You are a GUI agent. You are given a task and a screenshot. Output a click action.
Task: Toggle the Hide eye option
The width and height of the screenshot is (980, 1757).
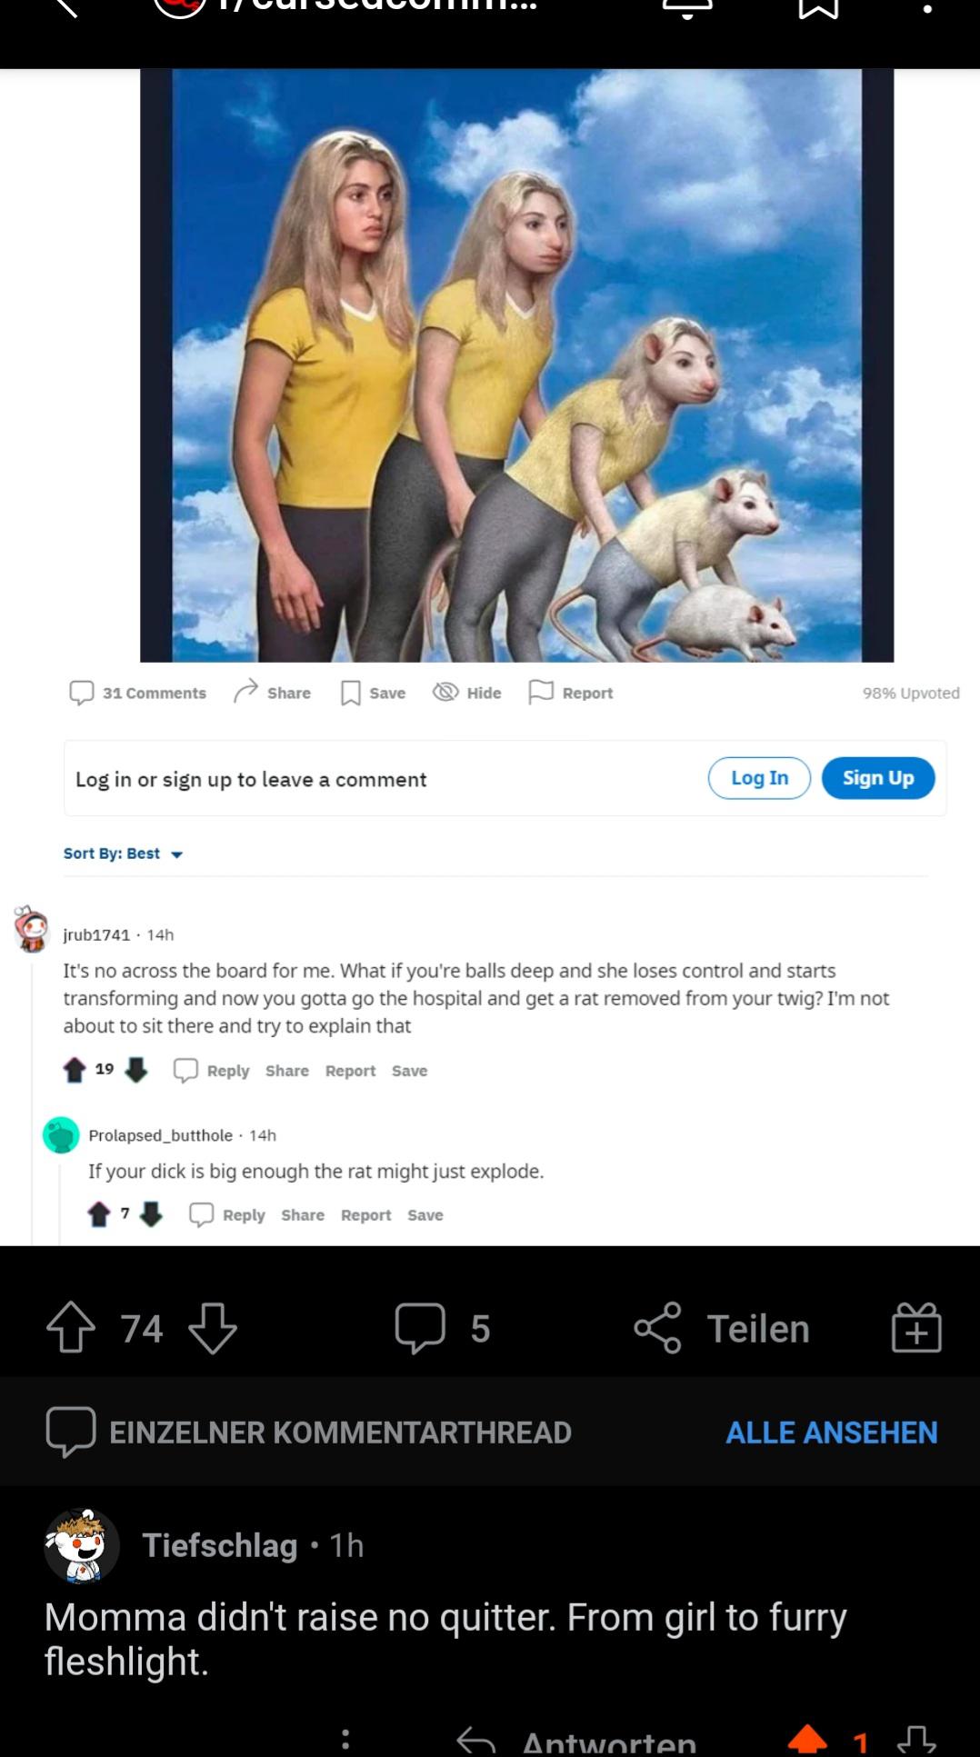(467, 693)
